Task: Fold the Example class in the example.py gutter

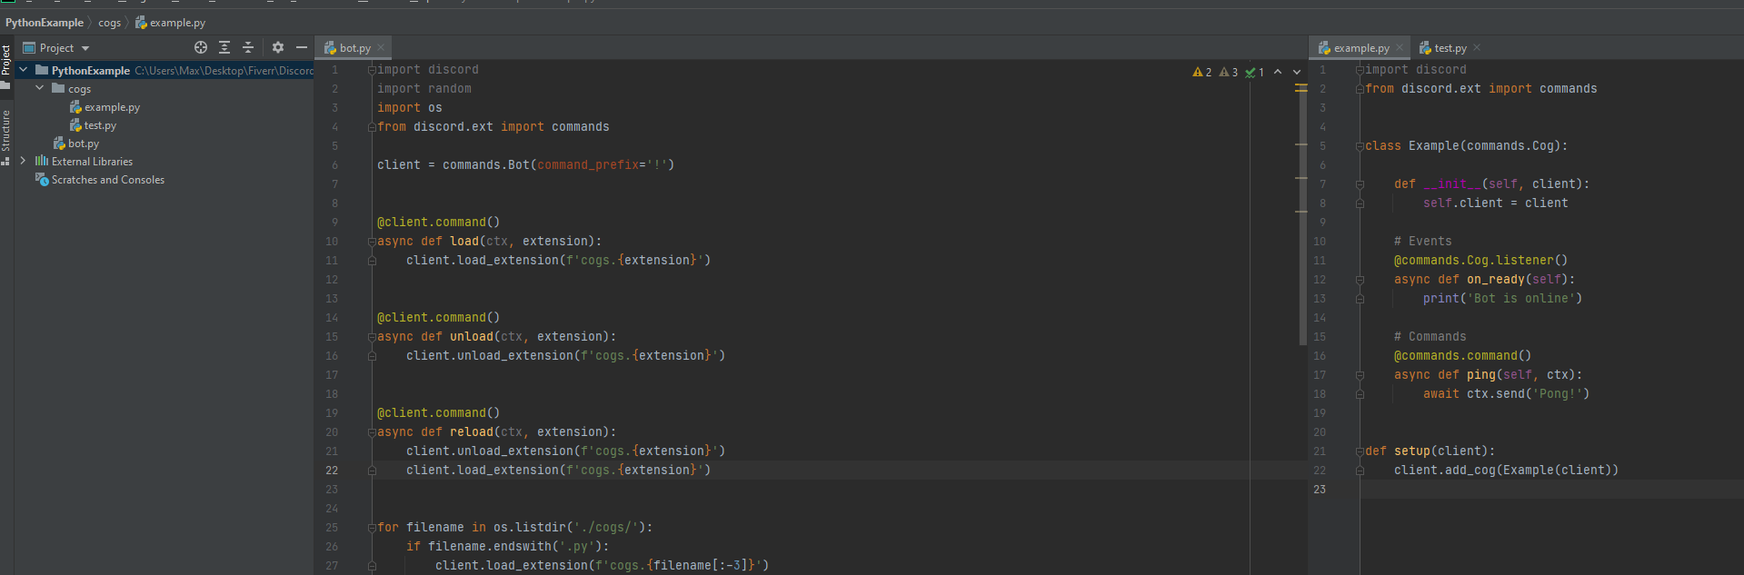Action: [x=1360, y=146]
